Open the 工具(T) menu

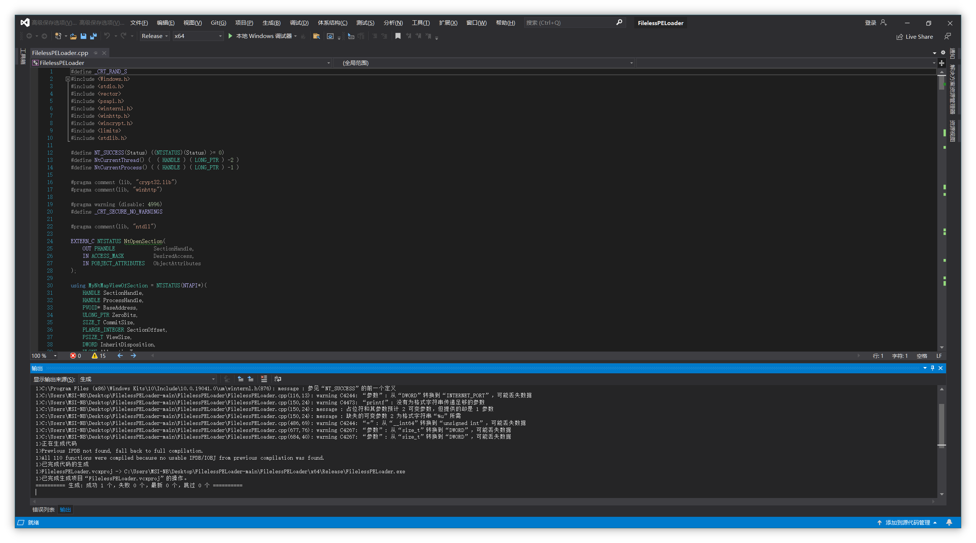point(420,23)
